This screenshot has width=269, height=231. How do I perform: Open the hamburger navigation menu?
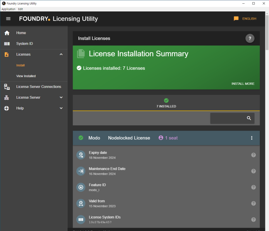(x=8, y=19)
